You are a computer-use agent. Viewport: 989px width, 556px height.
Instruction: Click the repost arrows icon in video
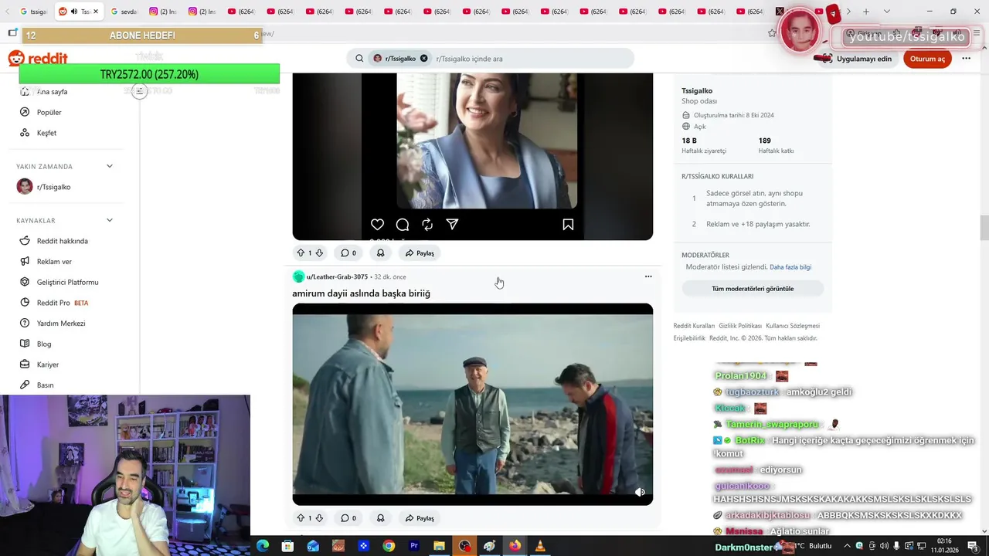tap(427, 225)
